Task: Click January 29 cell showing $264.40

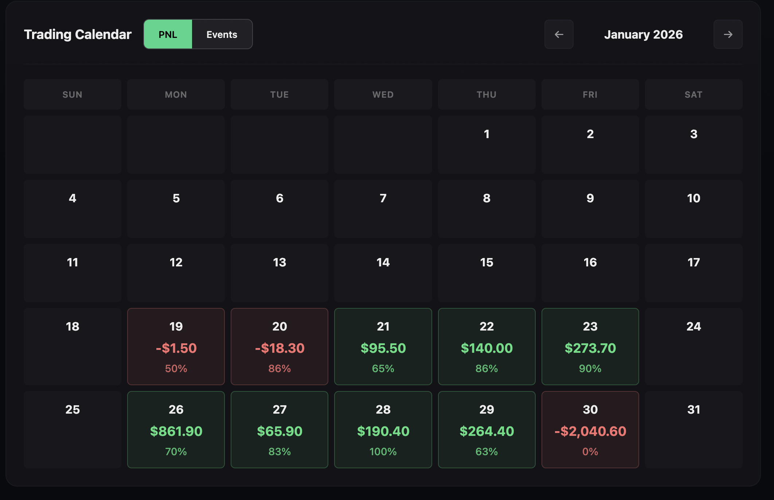Action: tap(486, 429)
